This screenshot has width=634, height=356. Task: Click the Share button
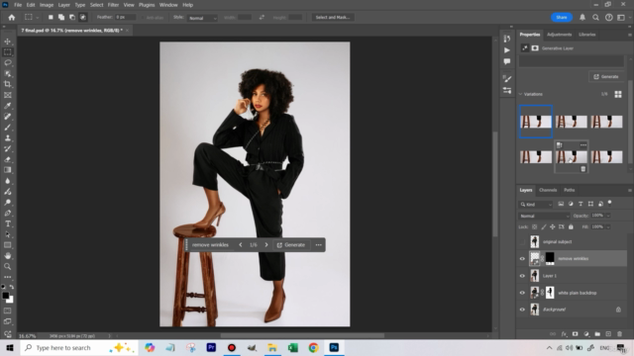point(562,18)
